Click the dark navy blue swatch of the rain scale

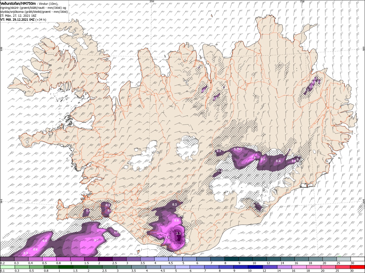(255, 267)
